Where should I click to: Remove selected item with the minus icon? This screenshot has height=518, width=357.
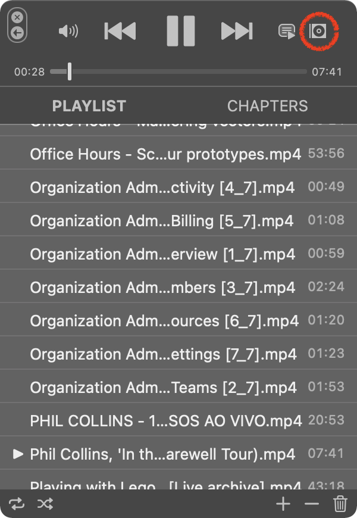coord(312,504)
